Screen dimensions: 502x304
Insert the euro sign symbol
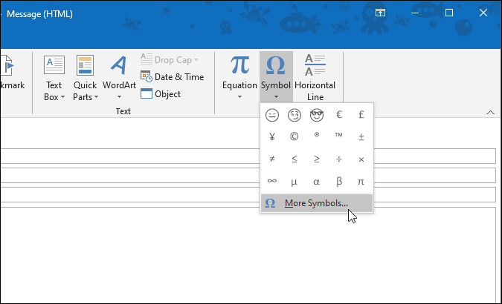coord(339,115)
